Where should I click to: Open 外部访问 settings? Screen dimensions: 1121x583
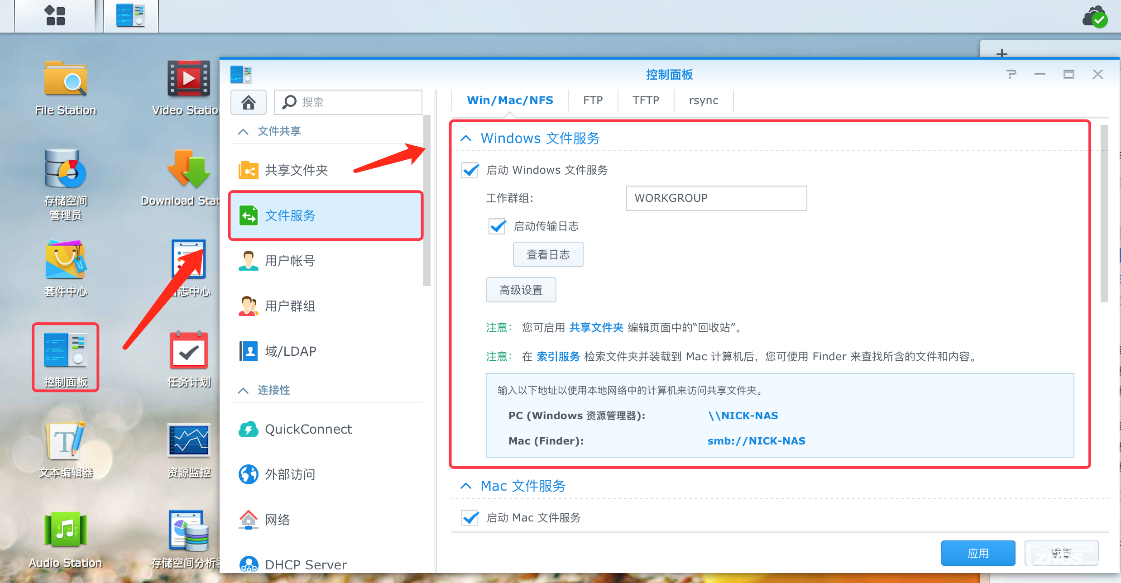[326, 474]
